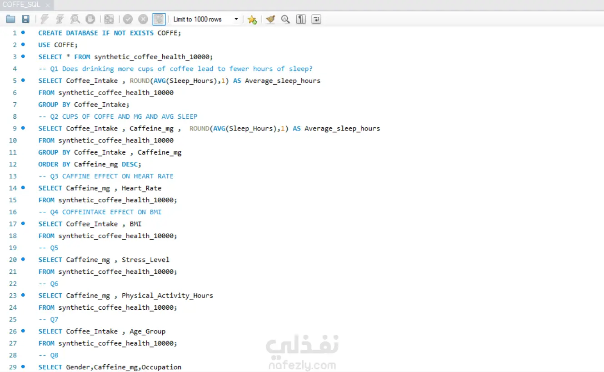
Task: Click the SELECT Gender,Caffeine_mg,Occupation line
Action: (110, 367)
